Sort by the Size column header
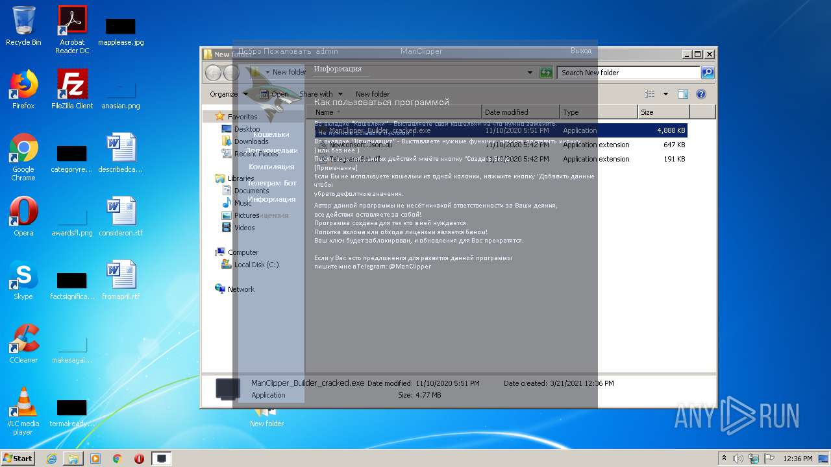831x467 pixels. (664, 112)
